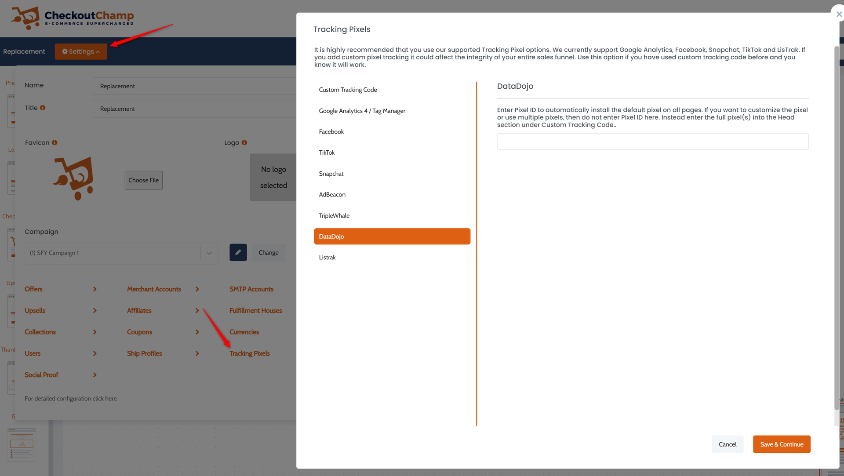Click the pencil edit campaign icon
The height and width of the screenshot is (476, 844).
pos(238,253)
